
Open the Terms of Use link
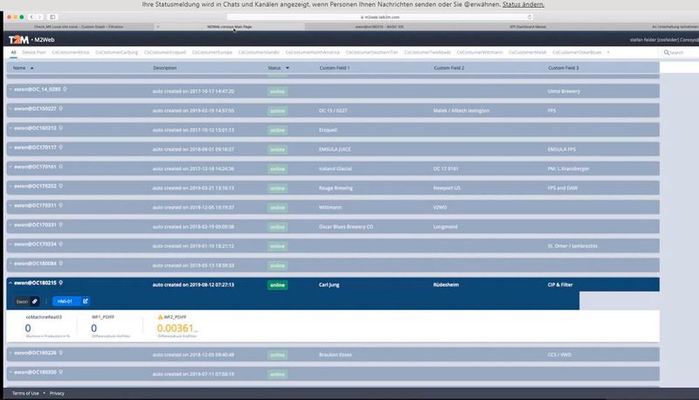click(x=25, y=393)
